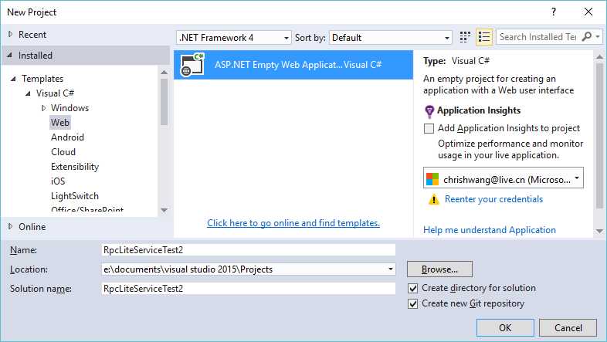Select the Web template category
607x342 pixels.
pos(60,123)
